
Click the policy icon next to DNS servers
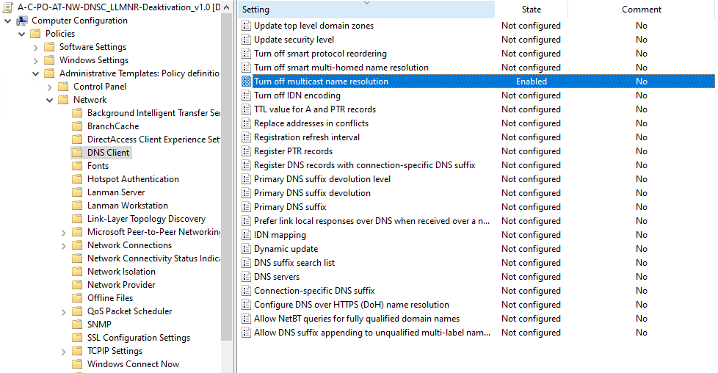coord(247,277)
